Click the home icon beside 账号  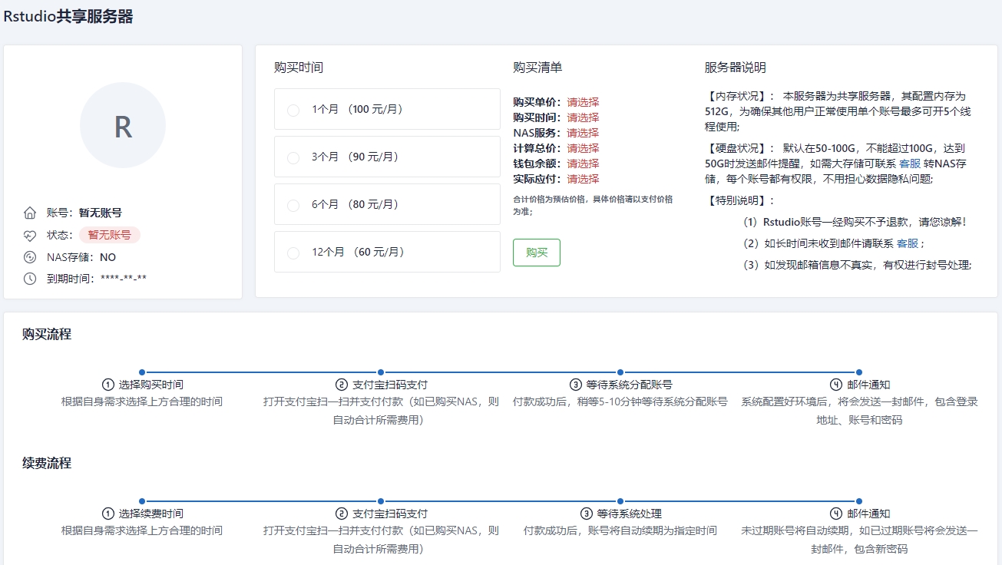(x=30, y=213)
